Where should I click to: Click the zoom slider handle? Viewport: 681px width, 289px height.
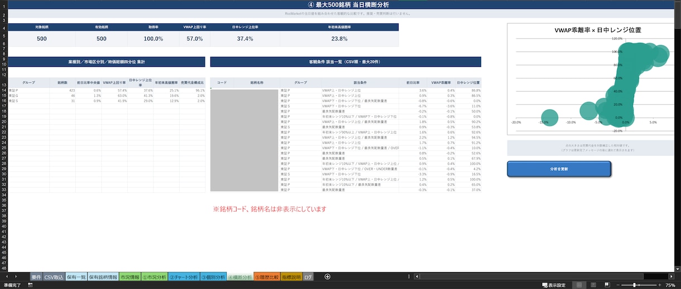pos(635,285)
